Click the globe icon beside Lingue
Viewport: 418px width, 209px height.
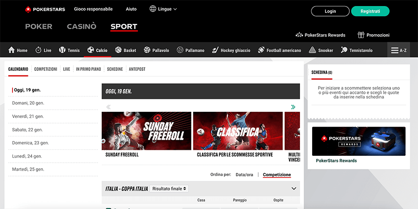coord(153,9)
